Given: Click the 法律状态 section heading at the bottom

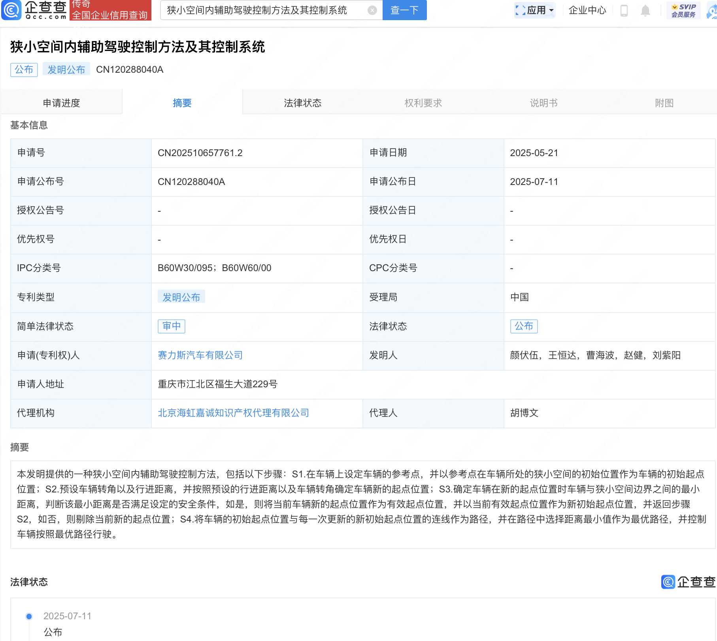Looking at the screenshot, I should point(29,582).
